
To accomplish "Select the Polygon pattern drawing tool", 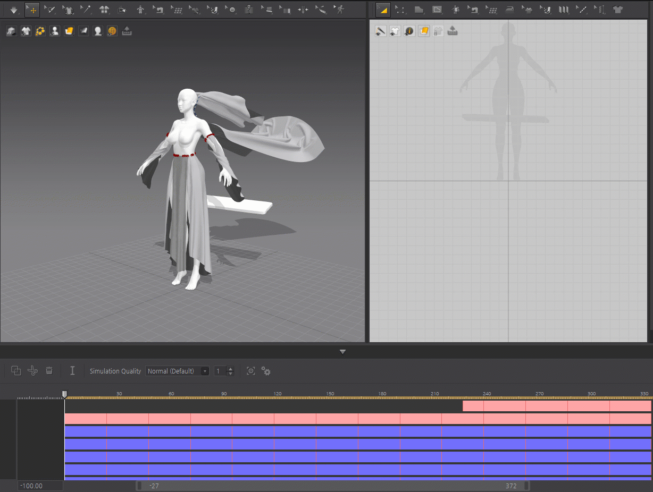I will 420,10.
